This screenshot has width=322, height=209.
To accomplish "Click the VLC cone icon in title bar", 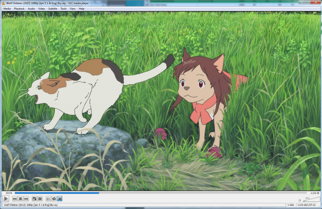I will [x=3, y=3].
